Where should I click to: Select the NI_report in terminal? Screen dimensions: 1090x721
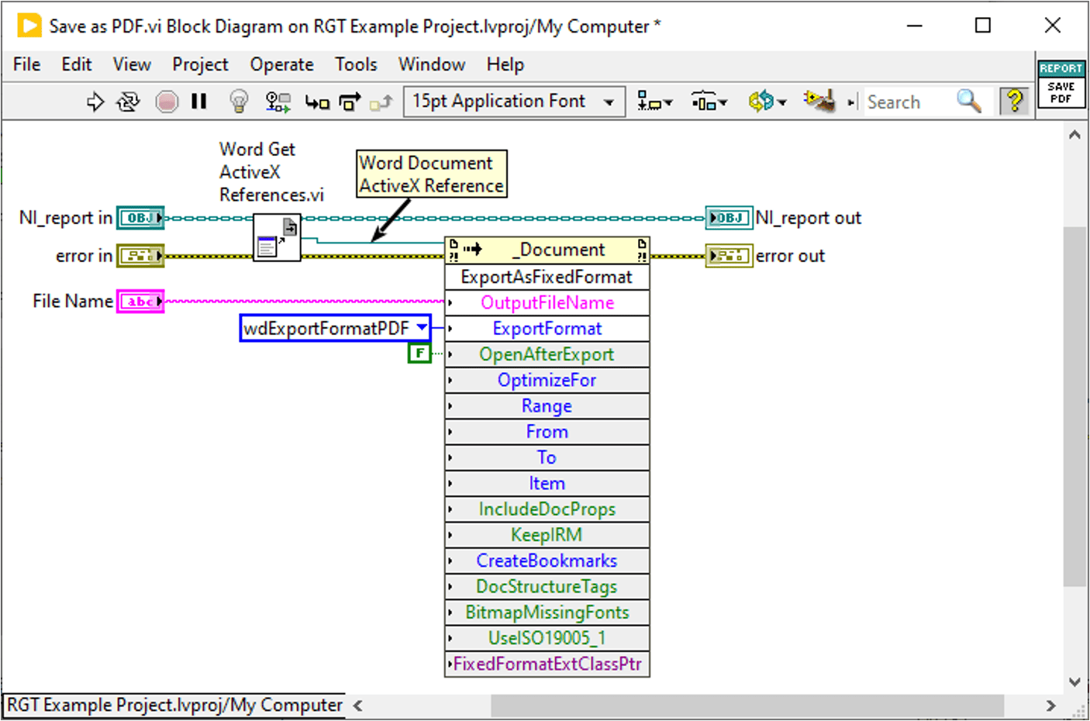[140, 218]
